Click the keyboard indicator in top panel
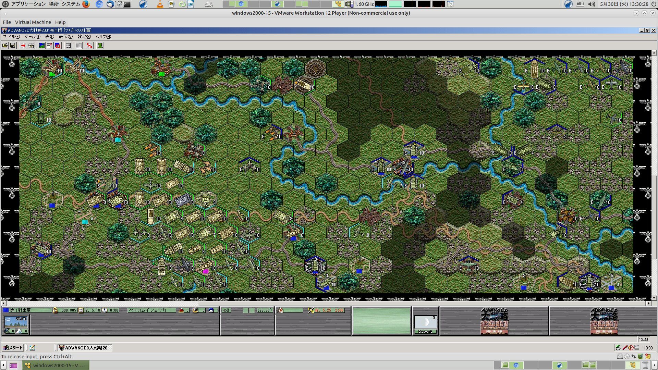 [x=580, y=4]
